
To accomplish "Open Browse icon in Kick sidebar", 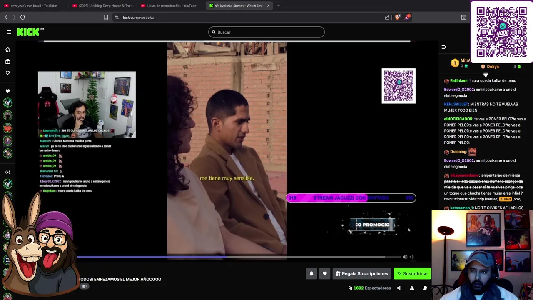I will pos(7,62).
